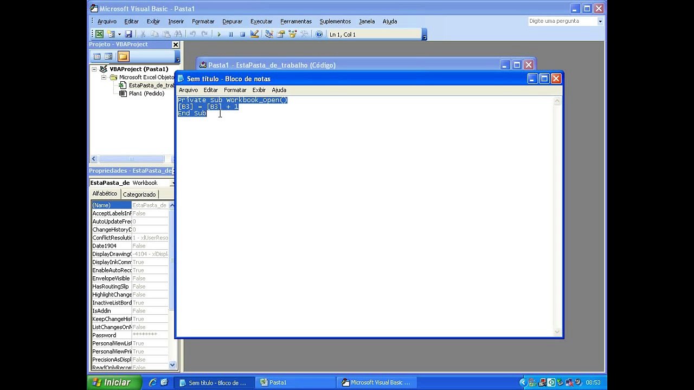This screenshot has height=390, width=694.
Task: Select Plan1 (Pedido) in project tree
Action: coord(146,93)
